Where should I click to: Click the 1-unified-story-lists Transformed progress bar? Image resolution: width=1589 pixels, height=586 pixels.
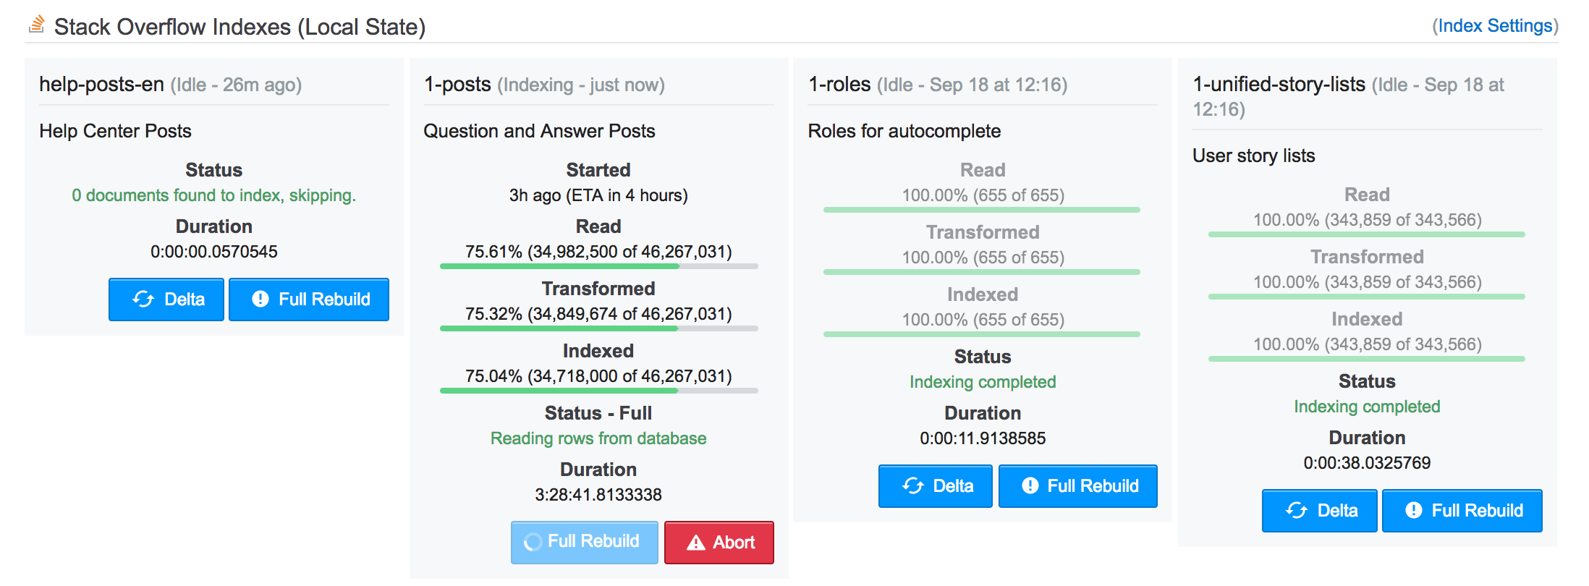coord(1367,297)
